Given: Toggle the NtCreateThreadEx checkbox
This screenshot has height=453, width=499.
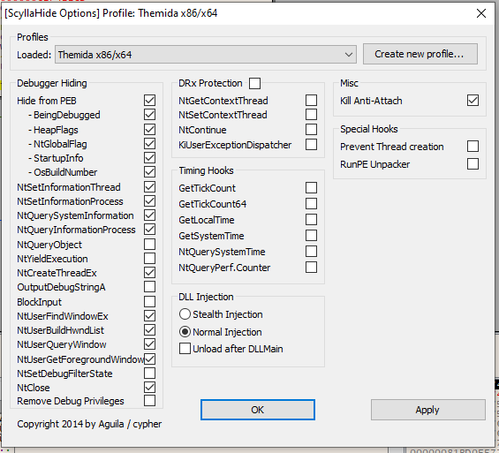Looking at the screenshot, I should click(x=149, y=273).
